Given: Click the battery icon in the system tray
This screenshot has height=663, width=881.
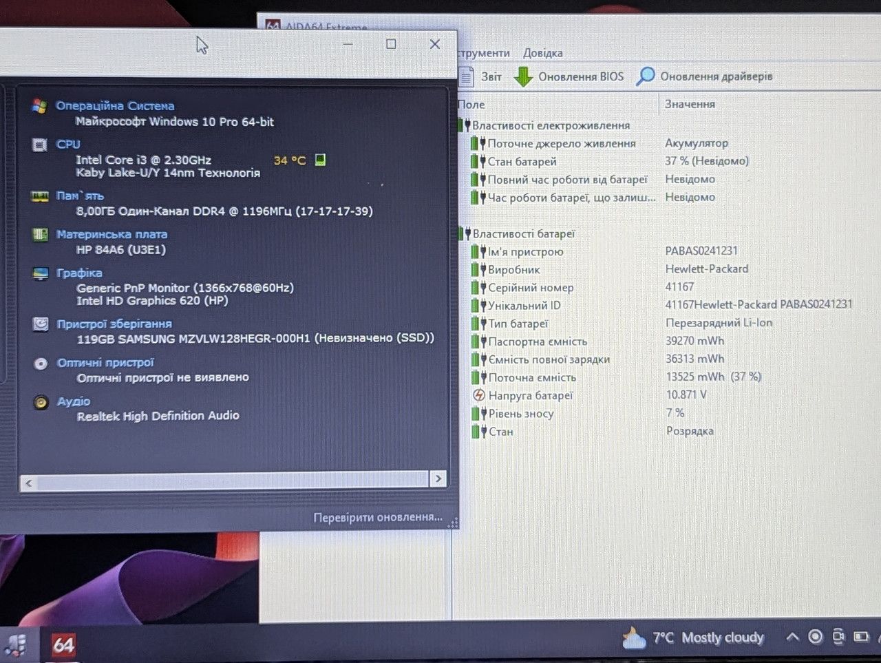Looking at the screenshot, I should click(x=860, y=637).
